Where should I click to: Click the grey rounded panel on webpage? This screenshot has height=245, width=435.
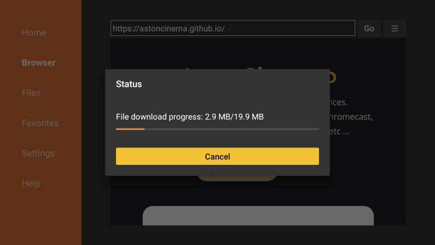258,216
